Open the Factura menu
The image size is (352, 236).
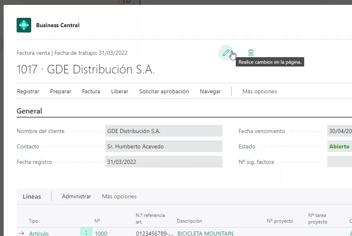pyautogui.click(x=91, y=91)
